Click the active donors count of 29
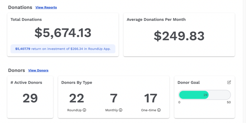 (x=30, y=98)
